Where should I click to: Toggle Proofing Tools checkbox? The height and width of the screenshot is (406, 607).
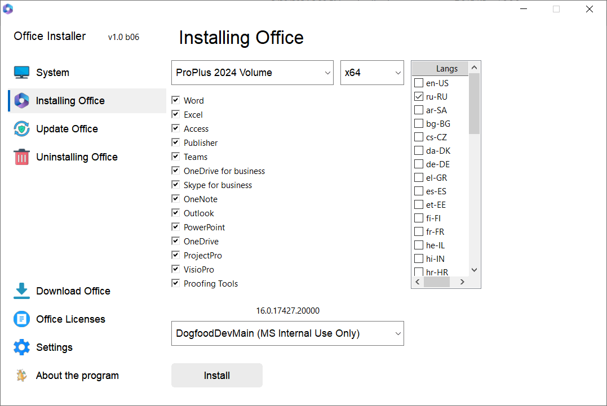175,283
